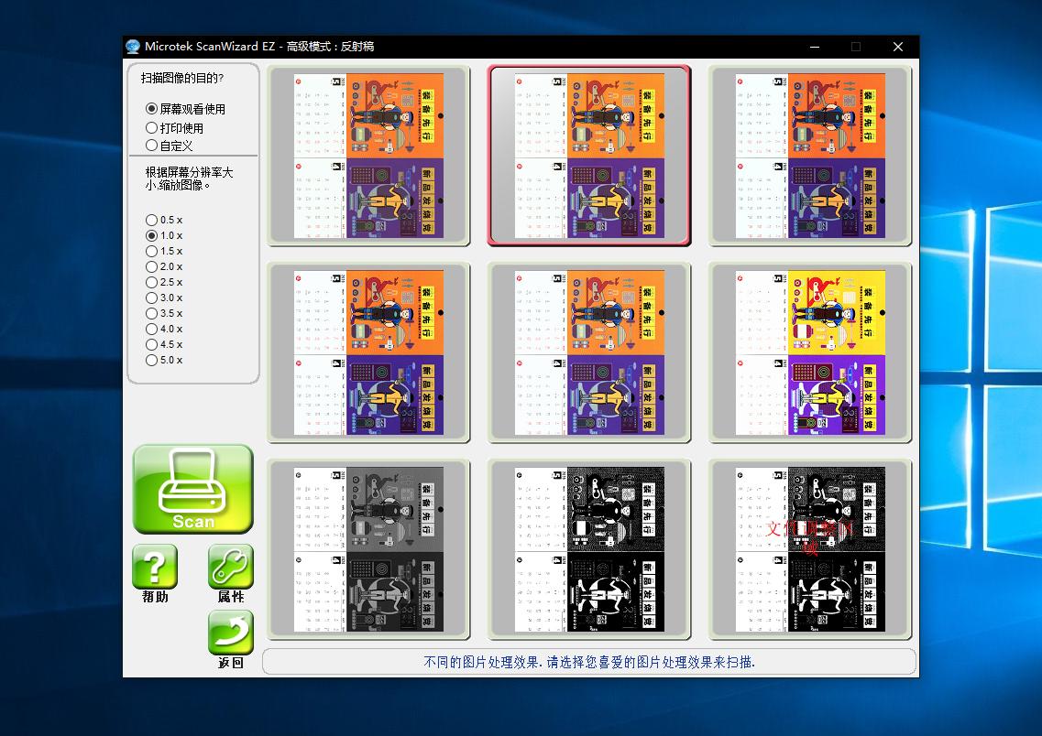
Task: Go back with the return arrow icon
Action: click(231, 633)
